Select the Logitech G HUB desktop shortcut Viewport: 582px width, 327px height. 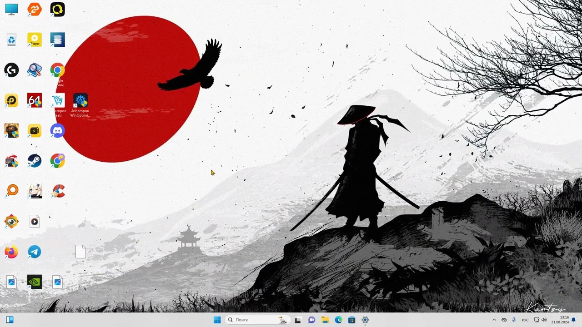[x=11, y=70]
